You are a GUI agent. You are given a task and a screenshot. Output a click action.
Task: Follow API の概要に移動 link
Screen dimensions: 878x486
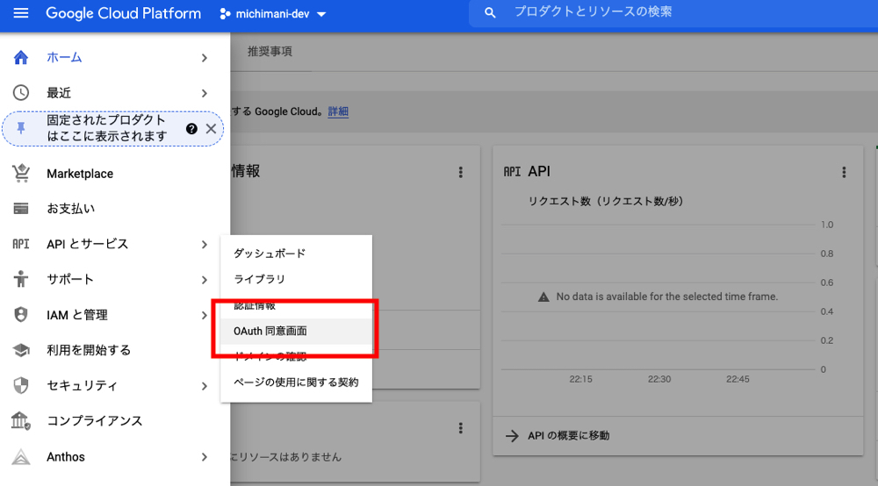[568, 436]
